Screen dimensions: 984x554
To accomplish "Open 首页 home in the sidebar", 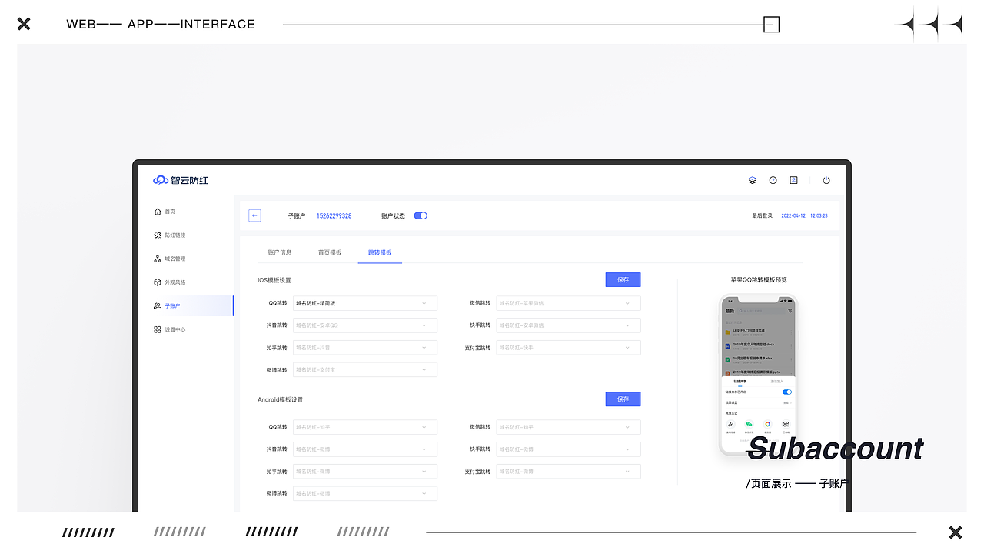I will pos(165,212).
